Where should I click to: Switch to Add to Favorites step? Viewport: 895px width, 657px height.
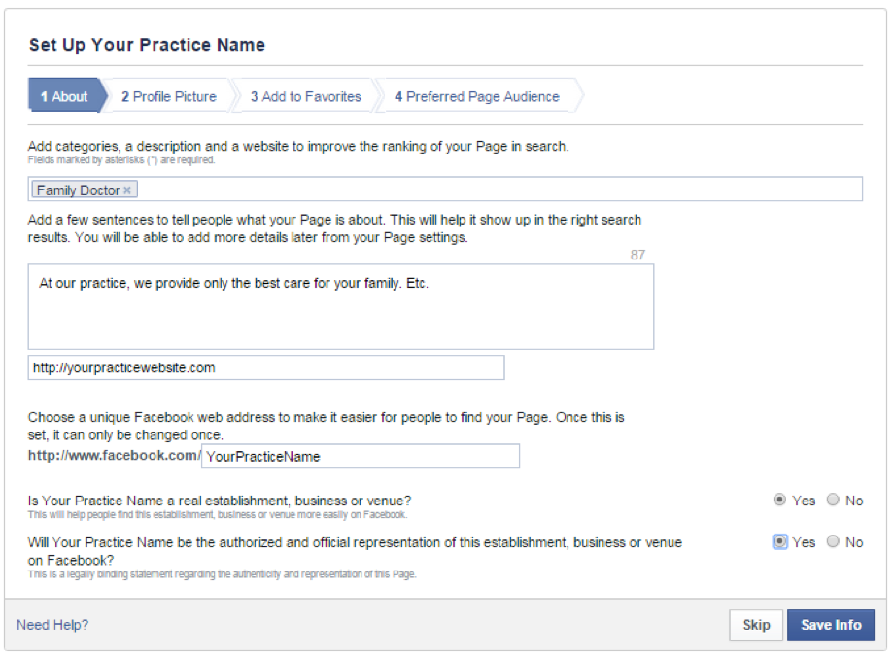305,96
